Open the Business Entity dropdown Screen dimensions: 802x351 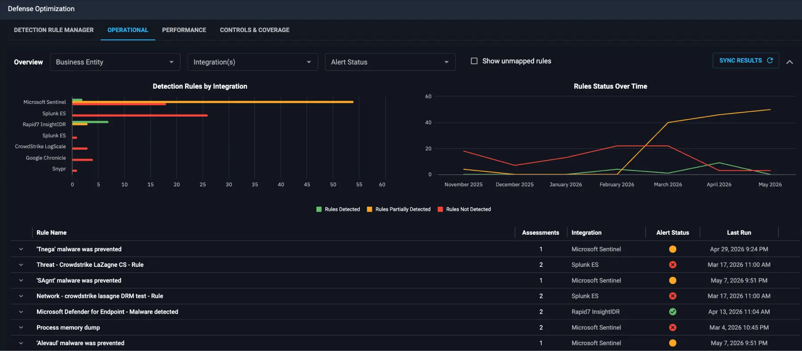click(x=115, y=62)
